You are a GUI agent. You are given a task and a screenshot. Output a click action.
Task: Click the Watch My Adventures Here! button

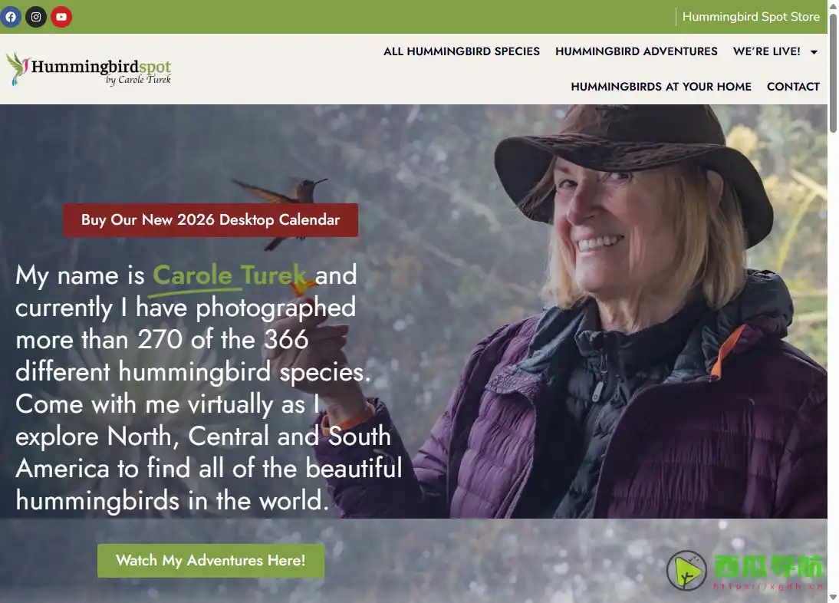(211, 561)
